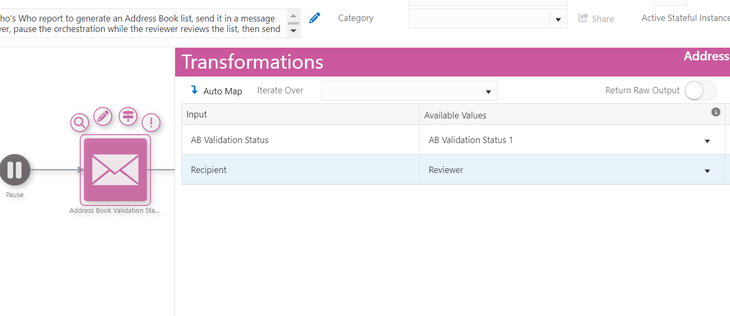The height and width of the screenshot is (316, 730).
Task: Click the Active Stateful Instance label
Action: 685,18
